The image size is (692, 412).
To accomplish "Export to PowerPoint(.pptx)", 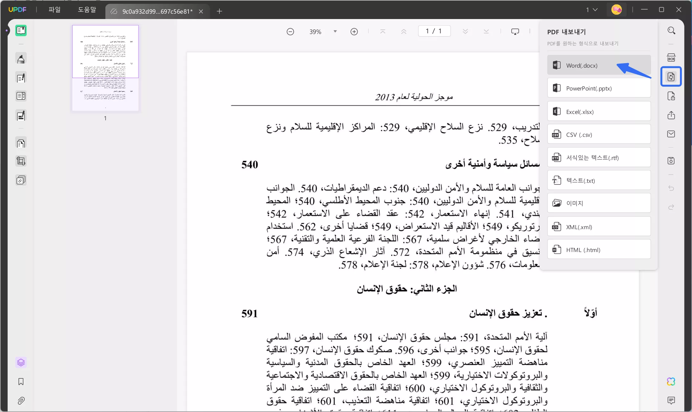I will 599,88.
